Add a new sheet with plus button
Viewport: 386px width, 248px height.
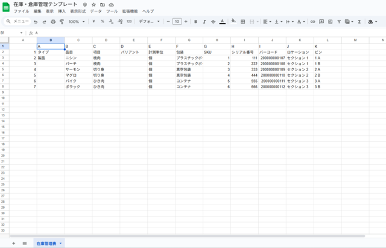click(x=13, y=243)
